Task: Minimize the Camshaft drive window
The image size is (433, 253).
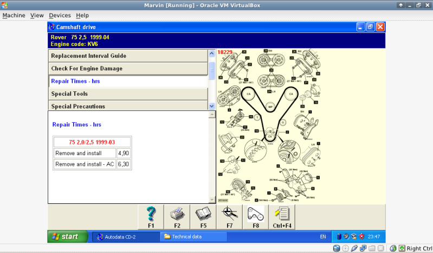Action: point(360,27)
